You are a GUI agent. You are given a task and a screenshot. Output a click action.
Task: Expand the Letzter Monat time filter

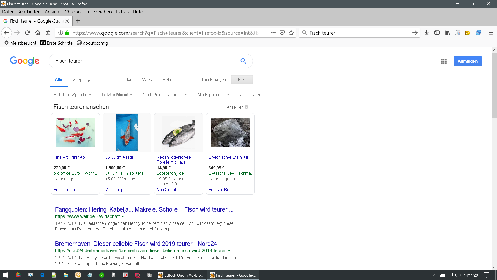(x=117, y=95)
